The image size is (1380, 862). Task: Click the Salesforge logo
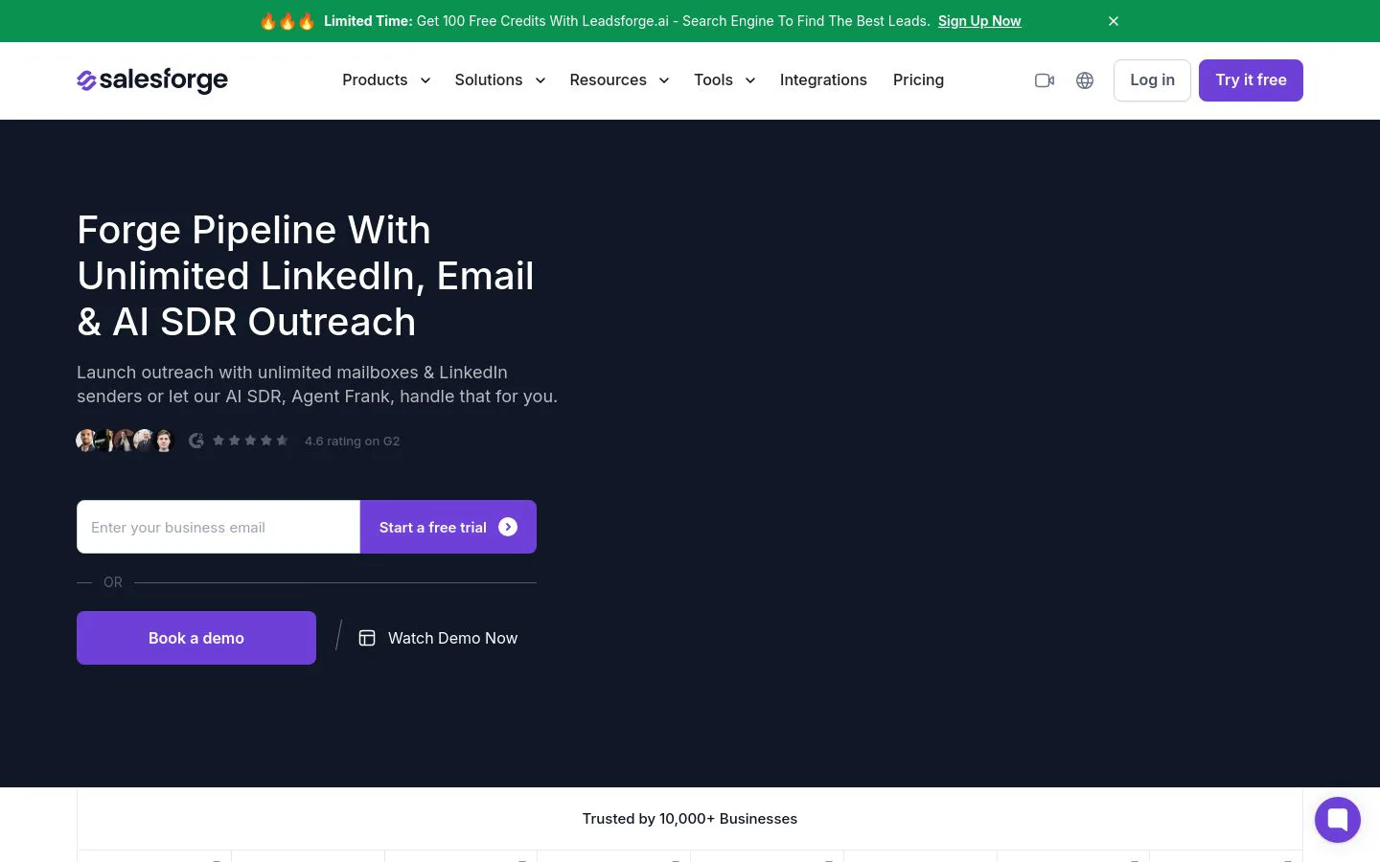click(152, 80)
